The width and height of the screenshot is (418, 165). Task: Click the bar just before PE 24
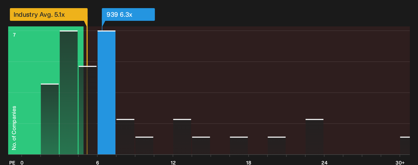pos(315,137)
